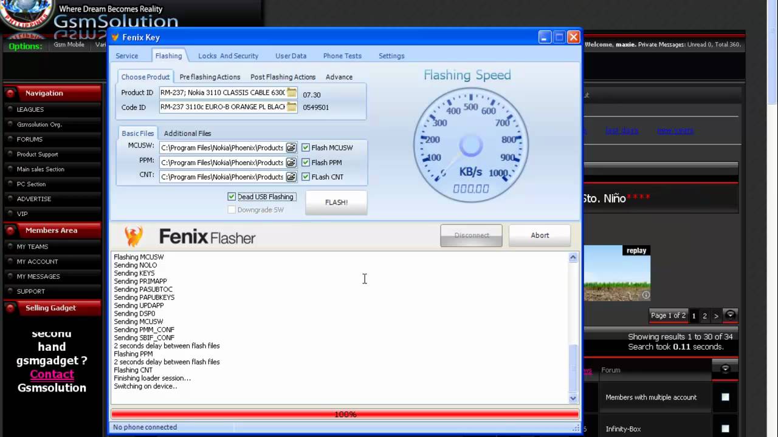The height and width of the screenshot is (437, 778).
Task: Browse for the PPM file
Action: [291, 163]
